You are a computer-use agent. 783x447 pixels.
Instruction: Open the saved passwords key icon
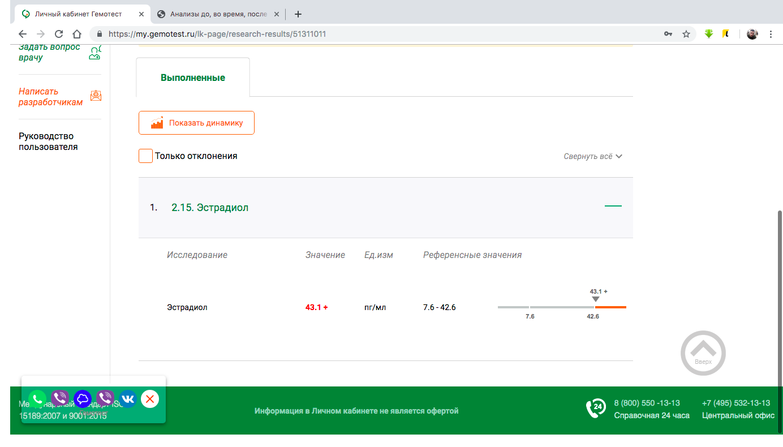click(x=668, y=34)
